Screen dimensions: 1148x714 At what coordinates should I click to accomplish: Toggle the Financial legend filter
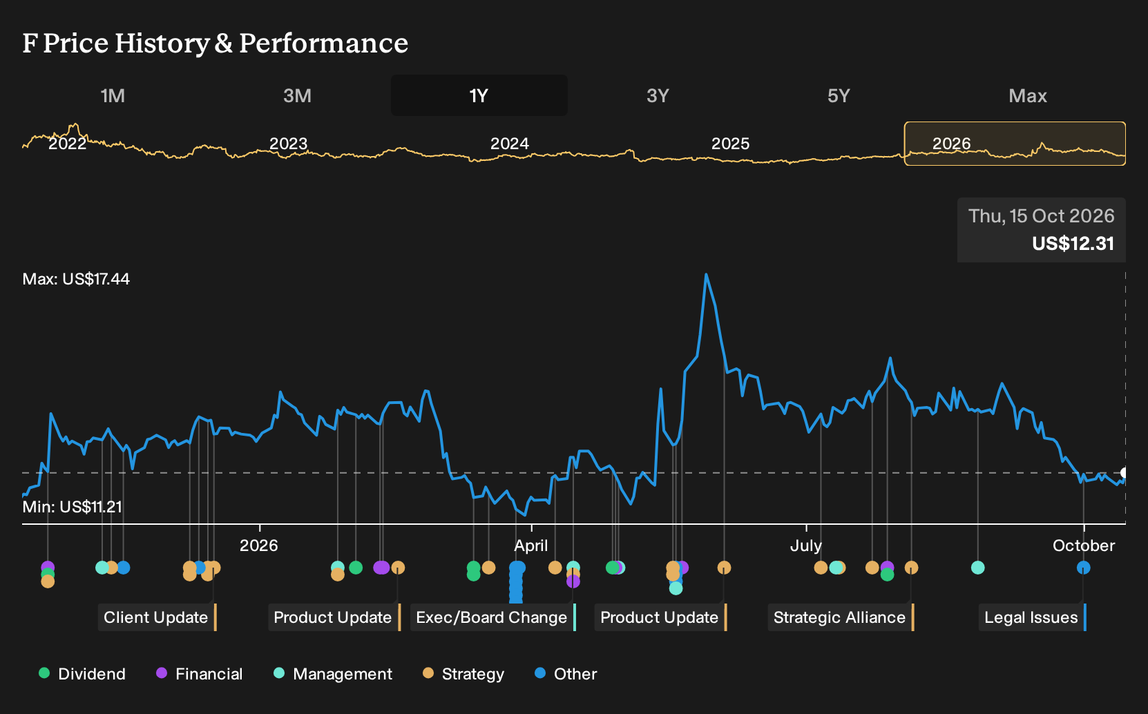point(199,674)
